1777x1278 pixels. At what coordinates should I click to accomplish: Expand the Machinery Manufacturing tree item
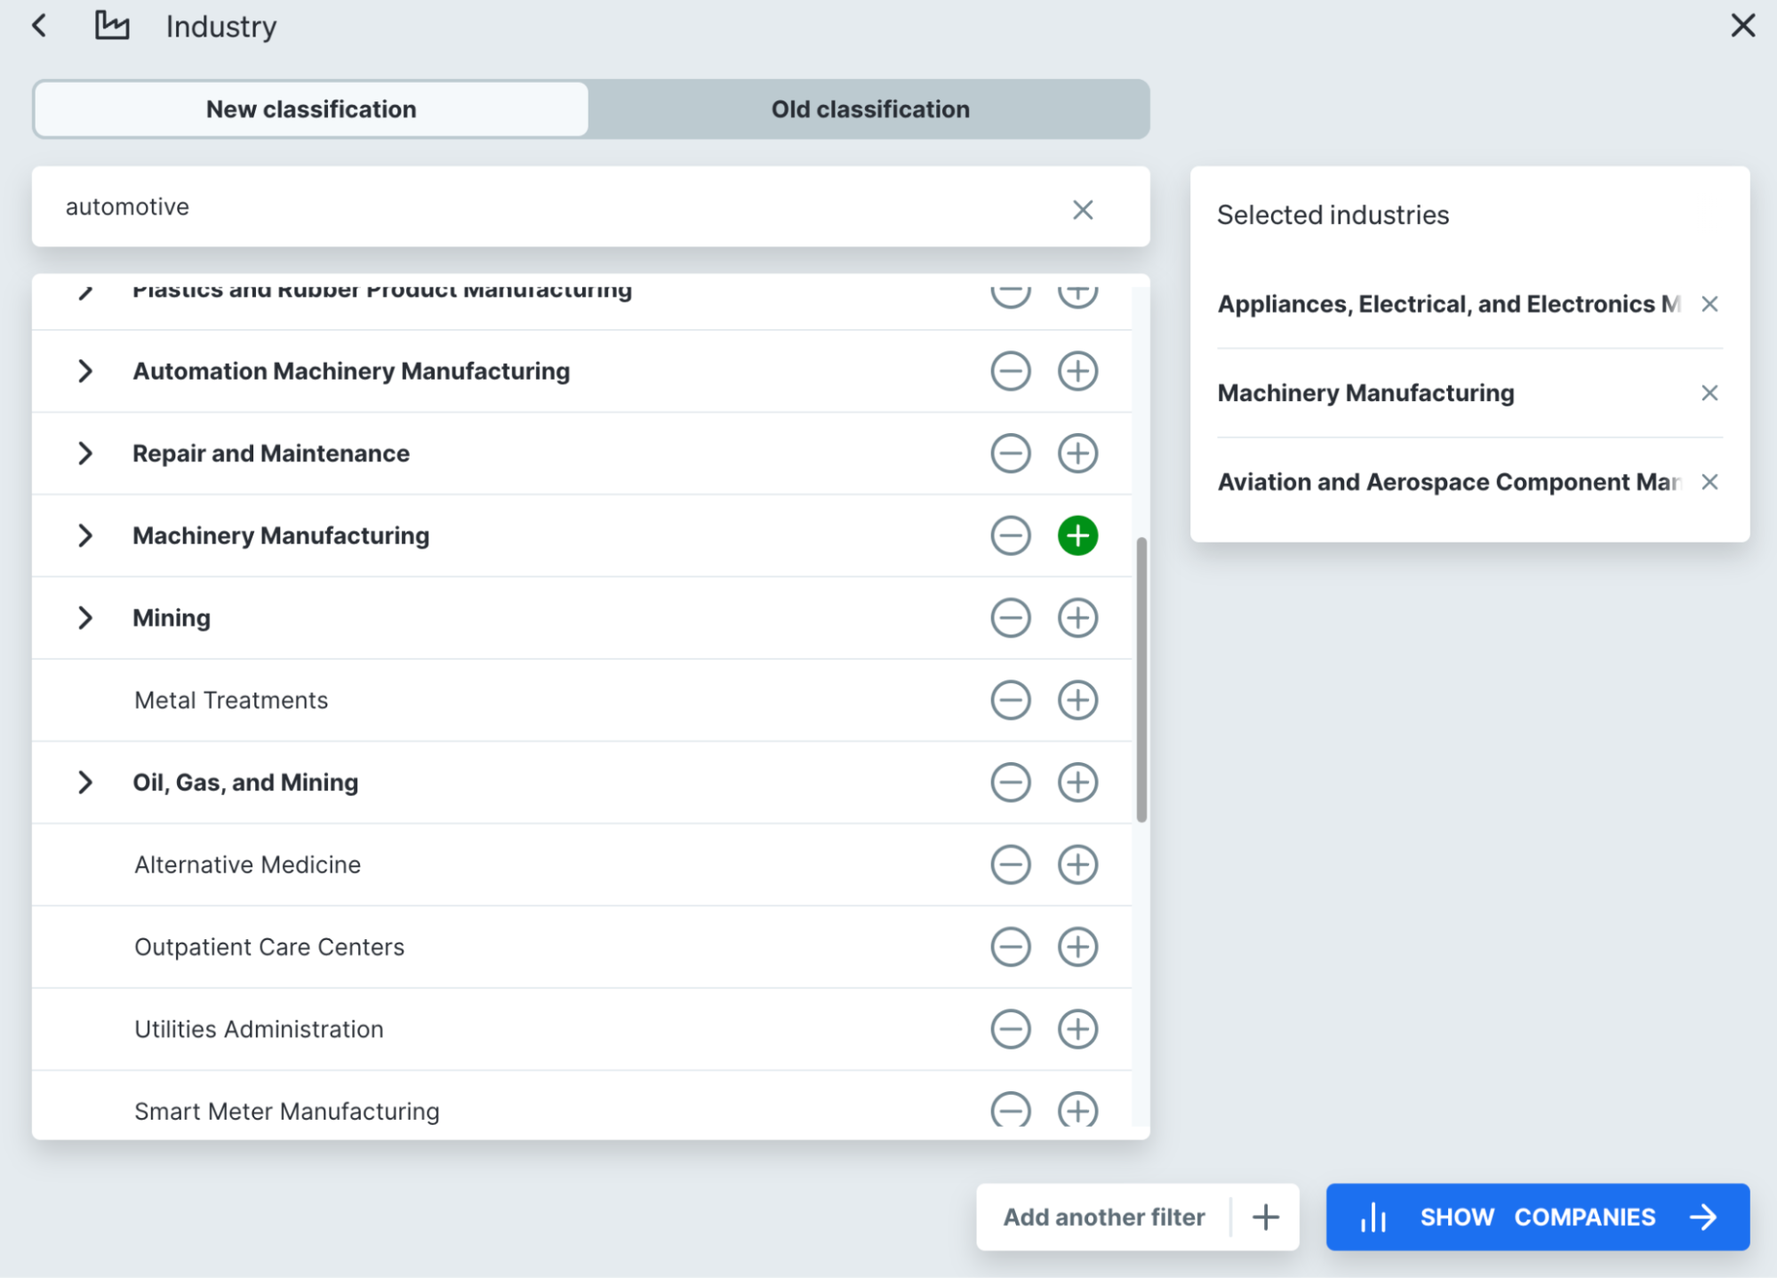[84, 535]
